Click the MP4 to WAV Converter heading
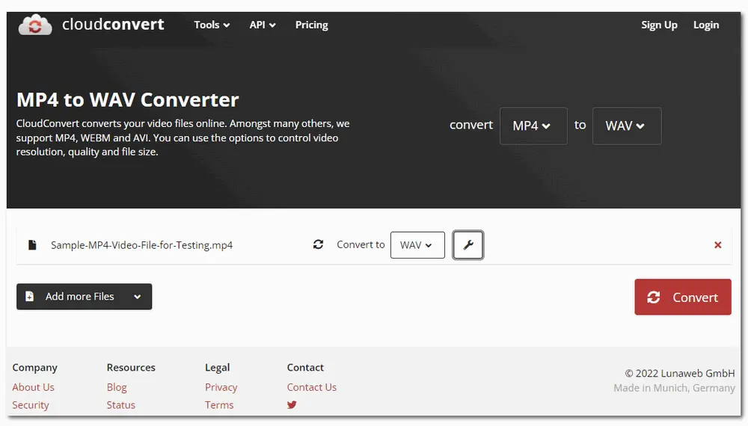 click(127, 99)
